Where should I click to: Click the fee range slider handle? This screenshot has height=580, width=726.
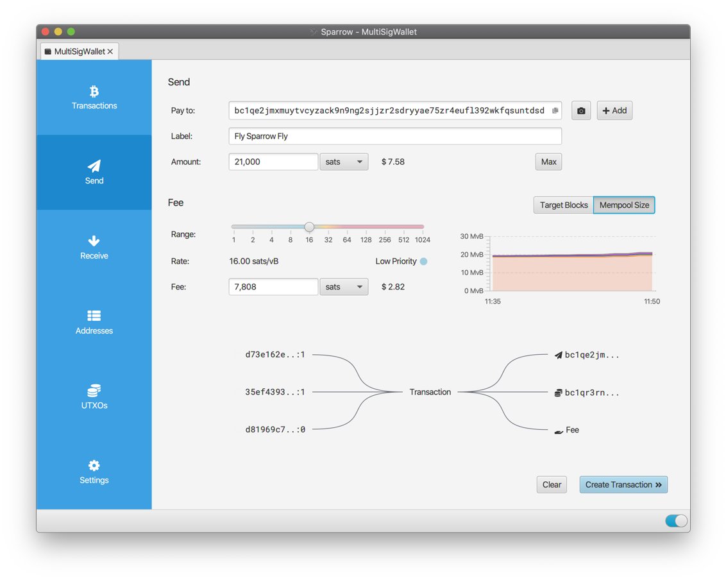coord(309,226)
